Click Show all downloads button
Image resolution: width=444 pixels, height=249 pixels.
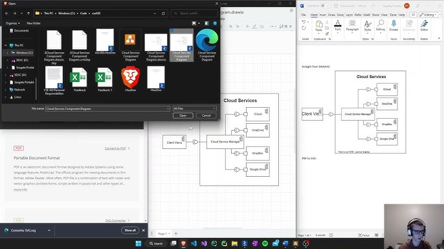click(x=130, y=230)
